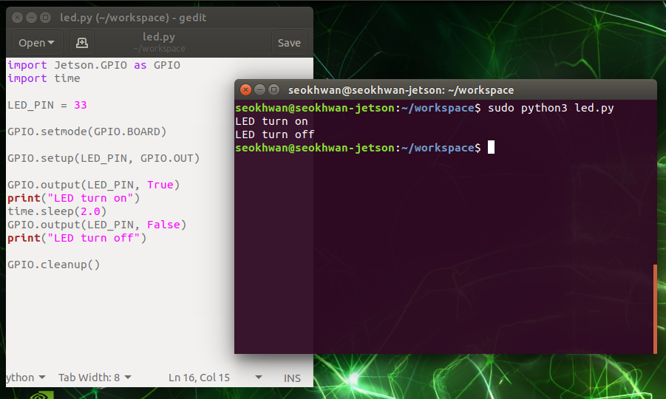Image resolution: width=666 pixels, height=399 pixels.
Task: Click the time.sleep(2.0) line
Action: tap(57, 211)
